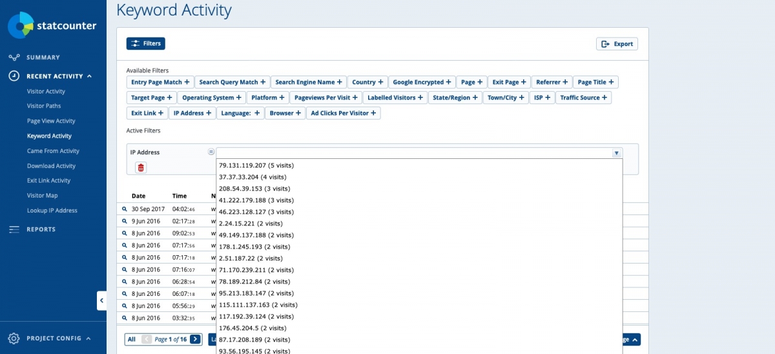Click the StatCounter logo
The height and width of the screenshot is (354, 775).
click(x=52, y=26)
